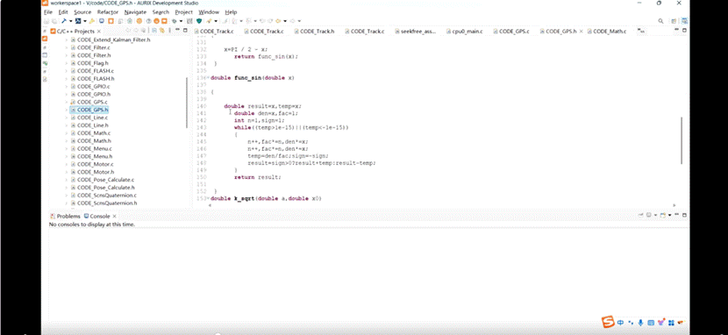Click Link with Editor icon in Projects panel
Viewport: 728px width, 335px height.
coord(162,31)
